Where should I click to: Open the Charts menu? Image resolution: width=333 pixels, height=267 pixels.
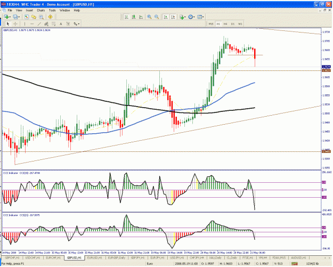pos(41,10)
